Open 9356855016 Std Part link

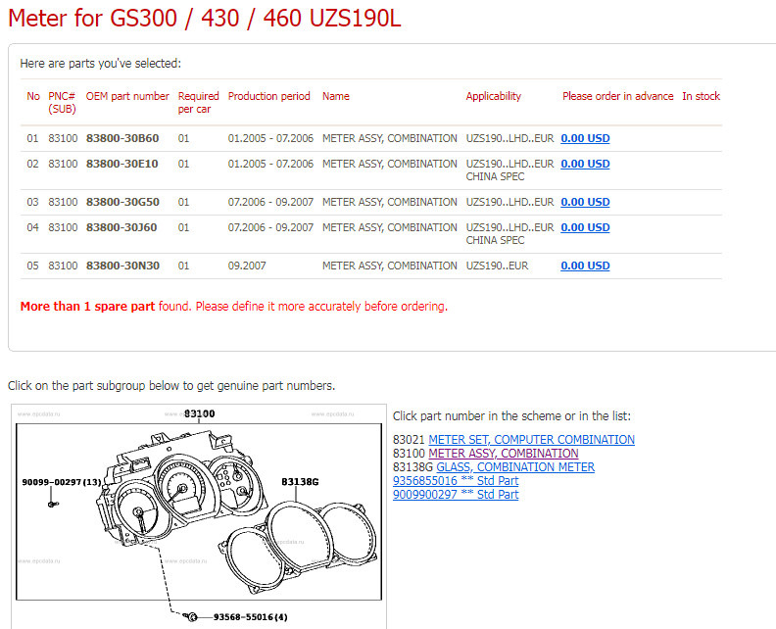tap(456, 481)
